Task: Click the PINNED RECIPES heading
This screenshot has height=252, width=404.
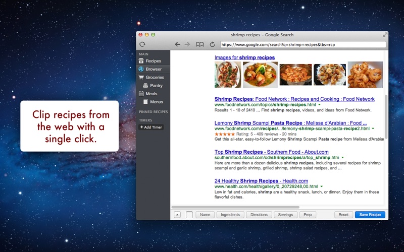Action: coord(154,112)
